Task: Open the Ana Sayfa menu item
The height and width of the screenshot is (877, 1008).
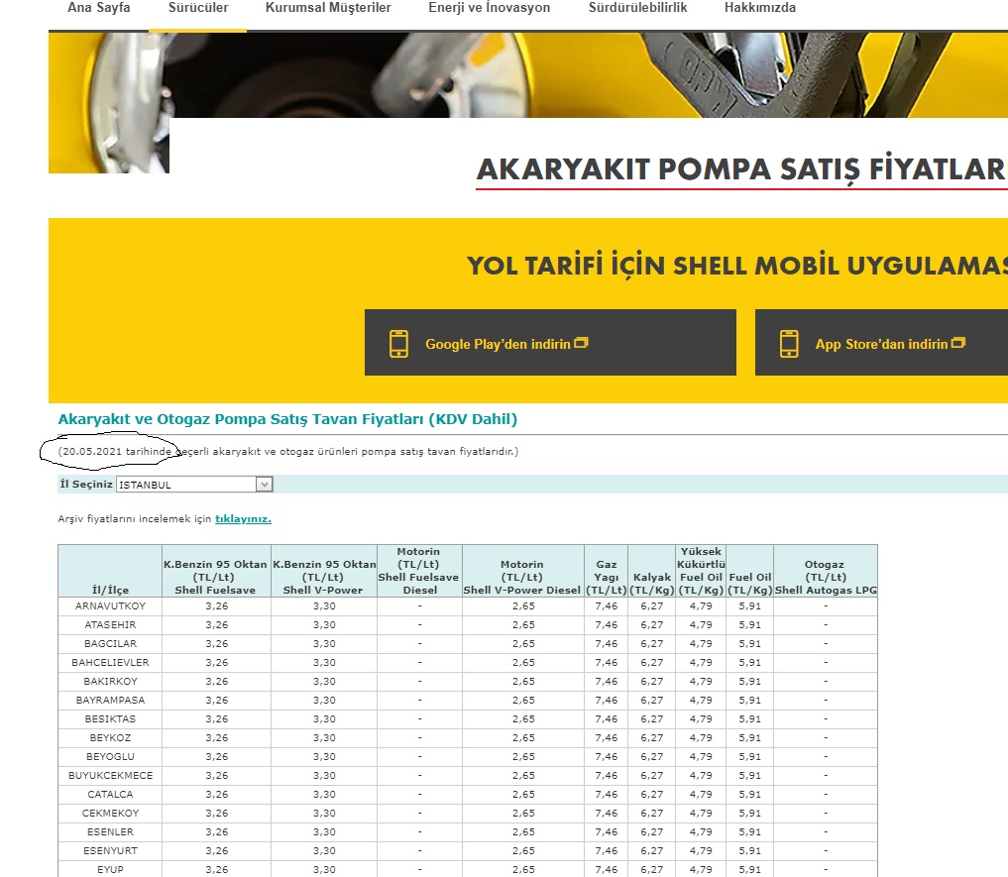Action: point(99,8)
